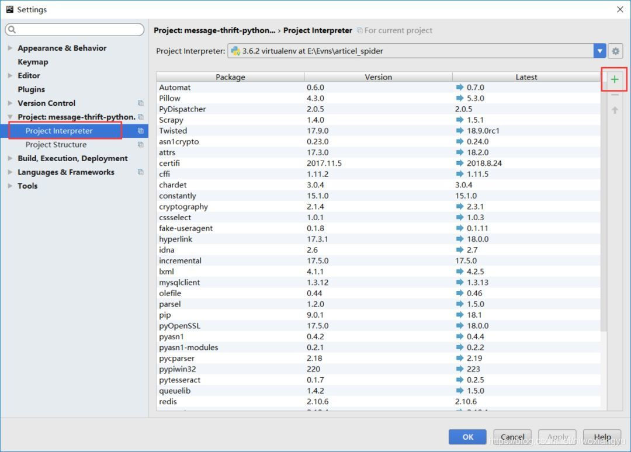Click the up arrow upgrade package icon
631x452 pixels.
tap(615, 110)
